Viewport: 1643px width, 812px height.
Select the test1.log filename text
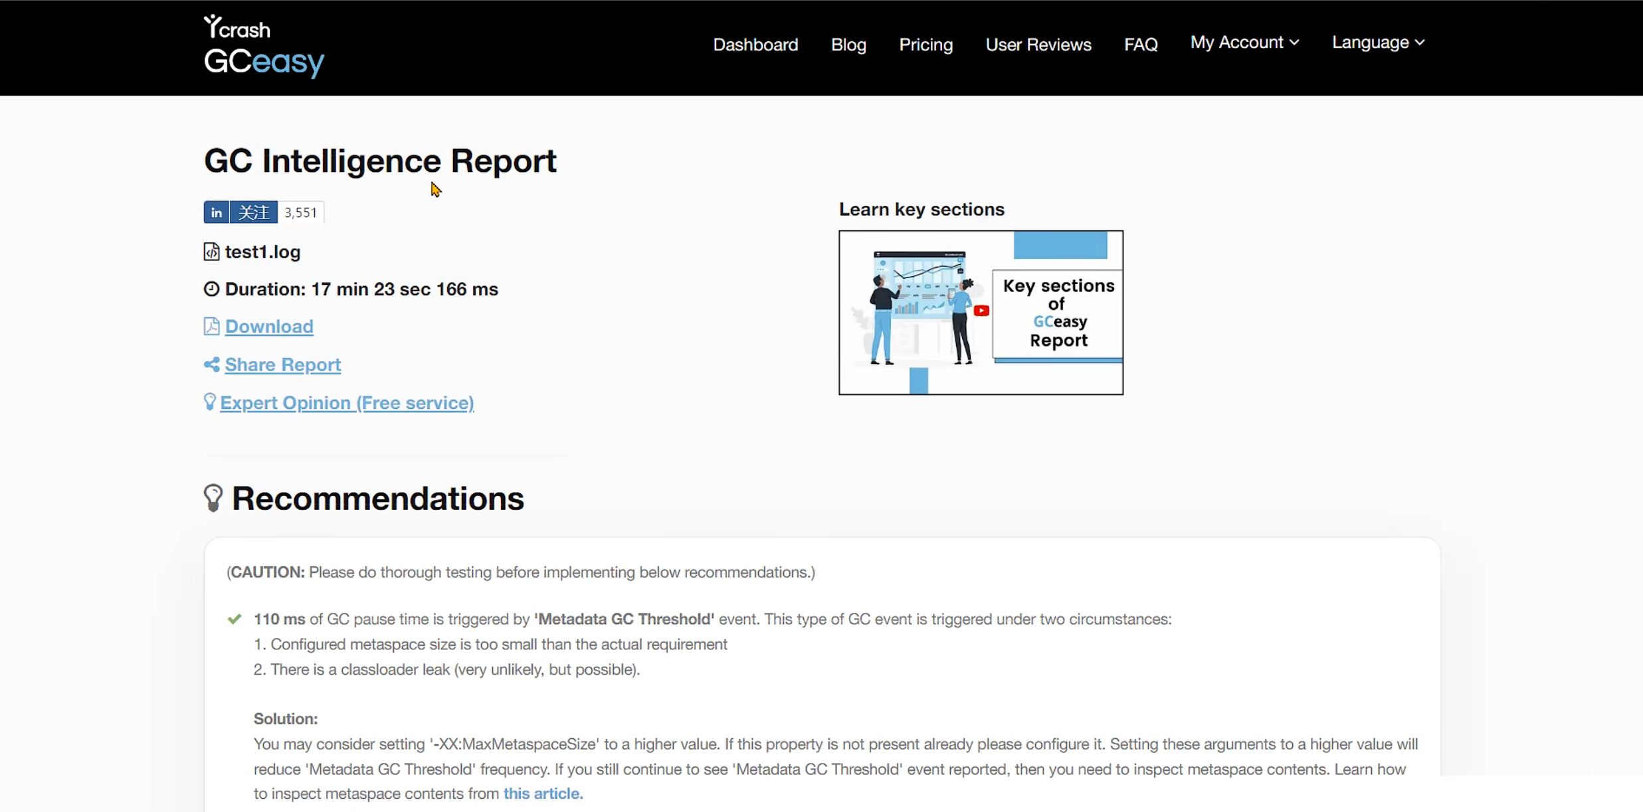(262, 252)
